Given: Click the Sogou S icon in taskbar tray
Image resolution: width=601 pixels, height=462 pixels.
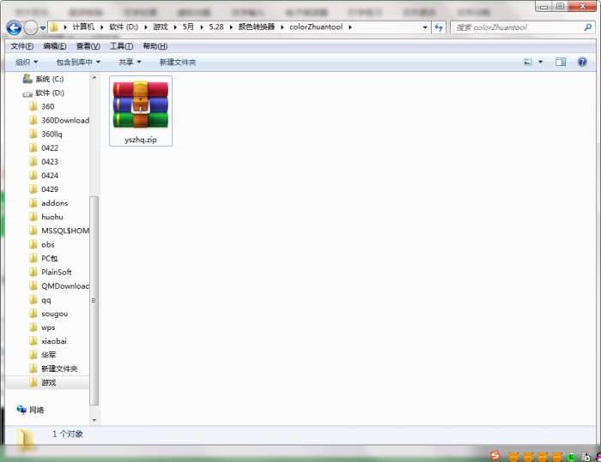Looking at the screenshot, I should (495, 455).
